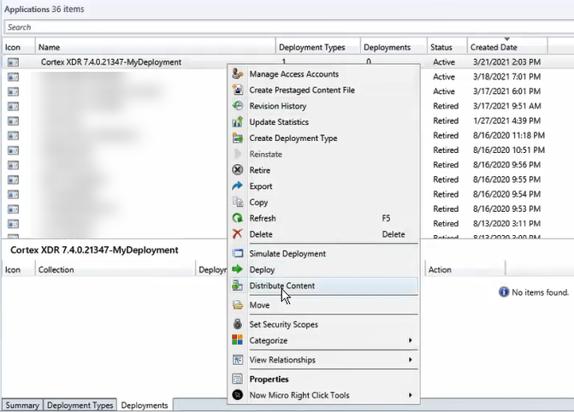The image size is (574, 412).
Task: Click the green Deploy arrow icon
Action: pos(237,269)
